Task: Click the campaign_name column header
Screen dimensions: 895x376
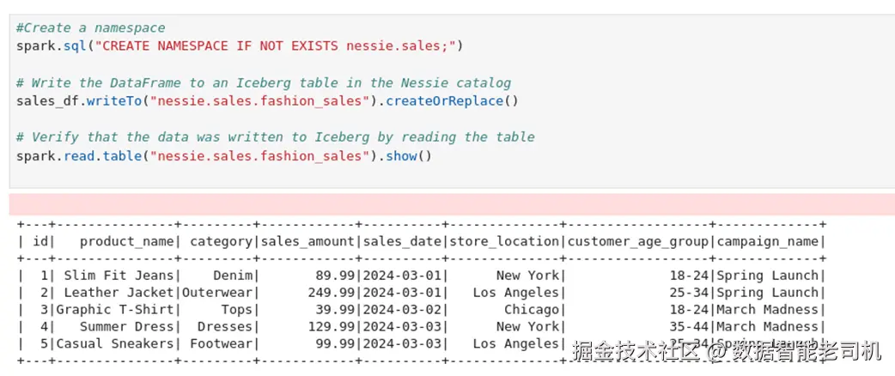Action: (767, 241)
